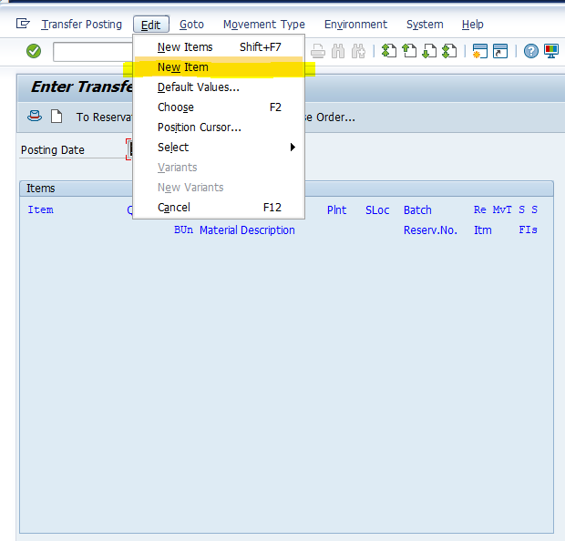Screen dimensions: 565x541
Task: Click the Create New Session icon
Action: 480,51
